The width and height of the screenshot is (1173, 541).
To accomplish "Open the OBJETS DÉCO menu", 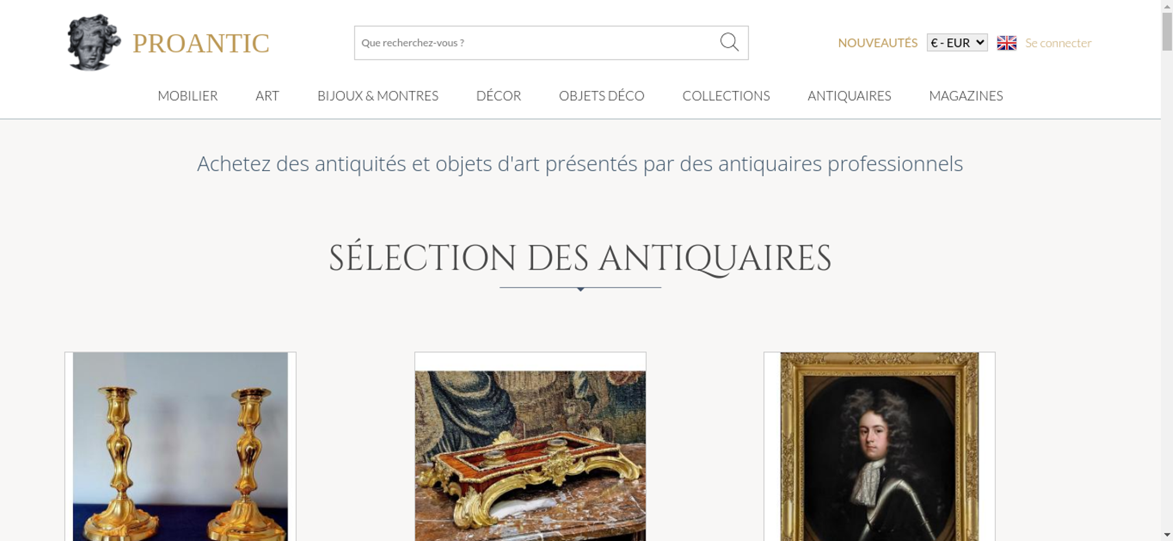I will tap(602, 96).
